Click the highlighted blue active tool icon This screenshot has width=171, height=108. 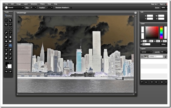(x=10, y=46)
